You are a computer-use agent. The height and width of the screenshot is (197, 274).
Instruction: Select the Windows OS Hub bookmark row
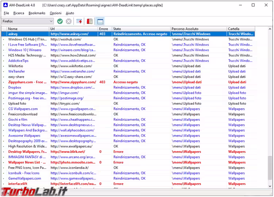(128, 39)
